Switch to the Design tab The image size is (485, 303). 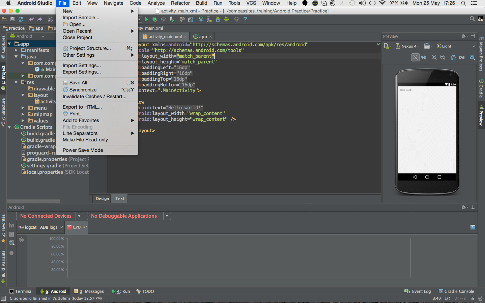coord(102,199)
